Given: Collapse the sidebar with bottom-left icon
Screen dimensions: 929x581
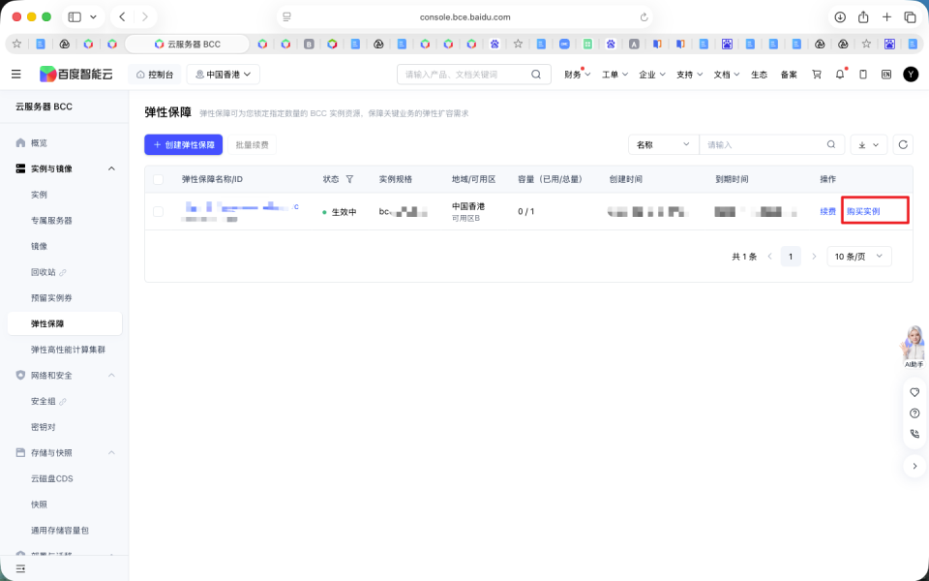Looking at the screenshot, I should (20, 568).
